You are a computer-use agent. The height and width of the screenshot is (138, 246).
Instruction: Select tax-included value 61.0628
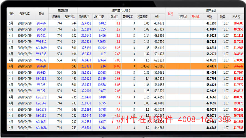(x=211, y=60)
